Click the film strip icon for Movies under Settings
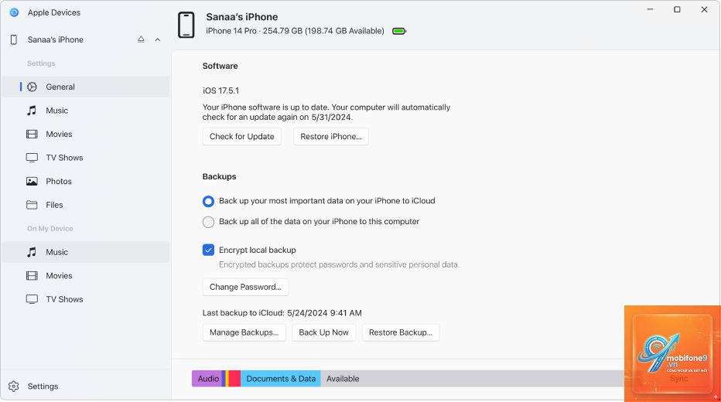 pos(32,135)
